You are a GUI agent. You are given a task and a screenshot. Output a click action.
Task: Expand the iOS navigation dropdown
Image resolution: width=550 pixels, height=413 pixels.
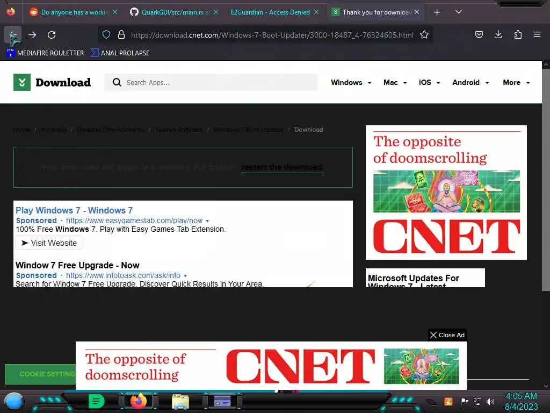click(x=429, y=82)
